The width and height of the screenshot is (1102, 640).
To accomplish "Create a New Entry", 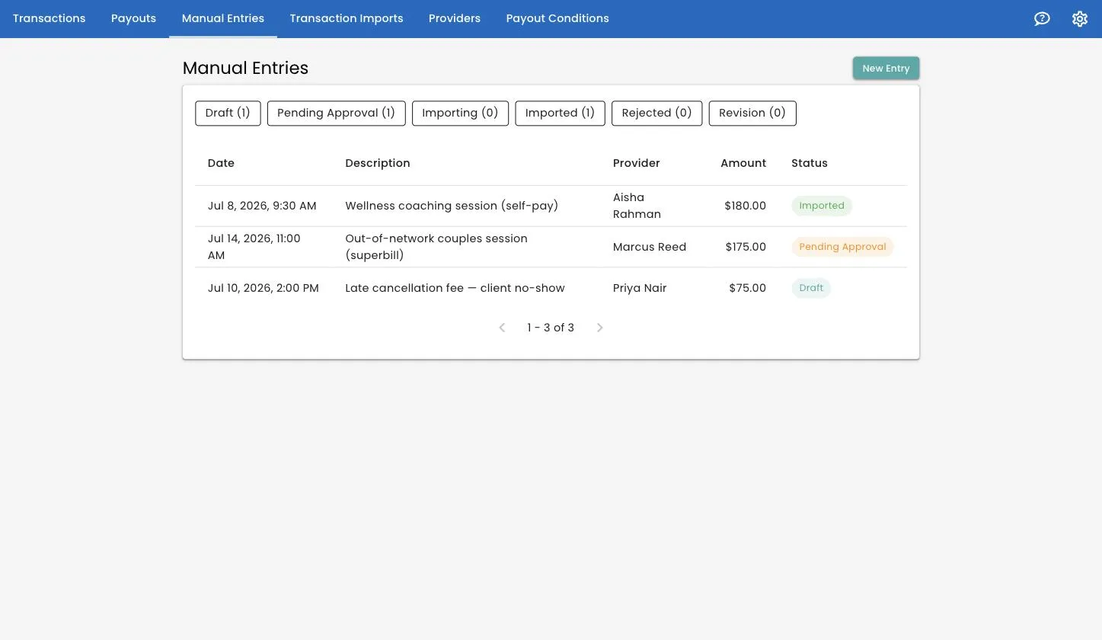I will [886, 68].
